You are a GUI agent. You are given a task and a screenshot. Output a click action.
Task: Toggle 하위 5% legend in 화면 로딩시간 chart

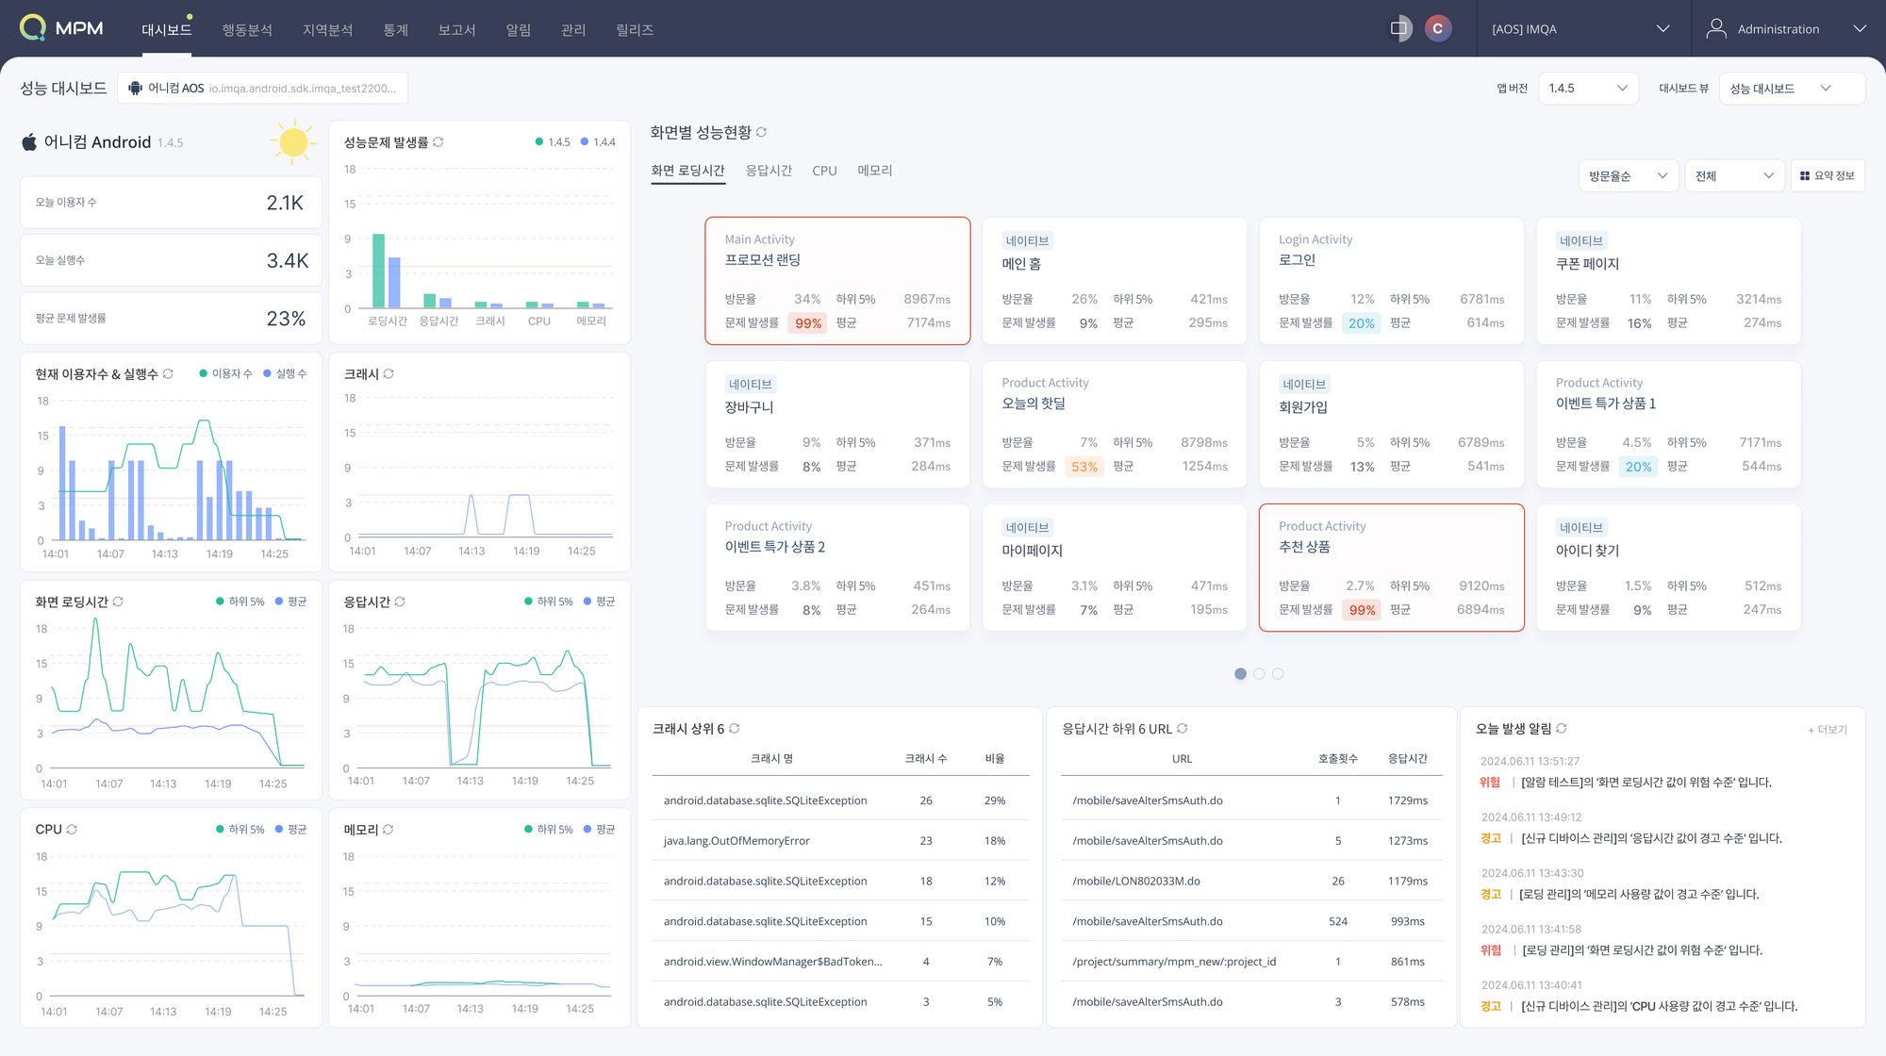[x=240, y=602]
